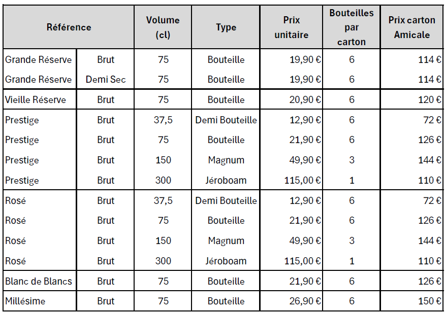The image size is (445, 313).
Task: Click the Volume (cl) column header
Action: (x=163, y=27)
